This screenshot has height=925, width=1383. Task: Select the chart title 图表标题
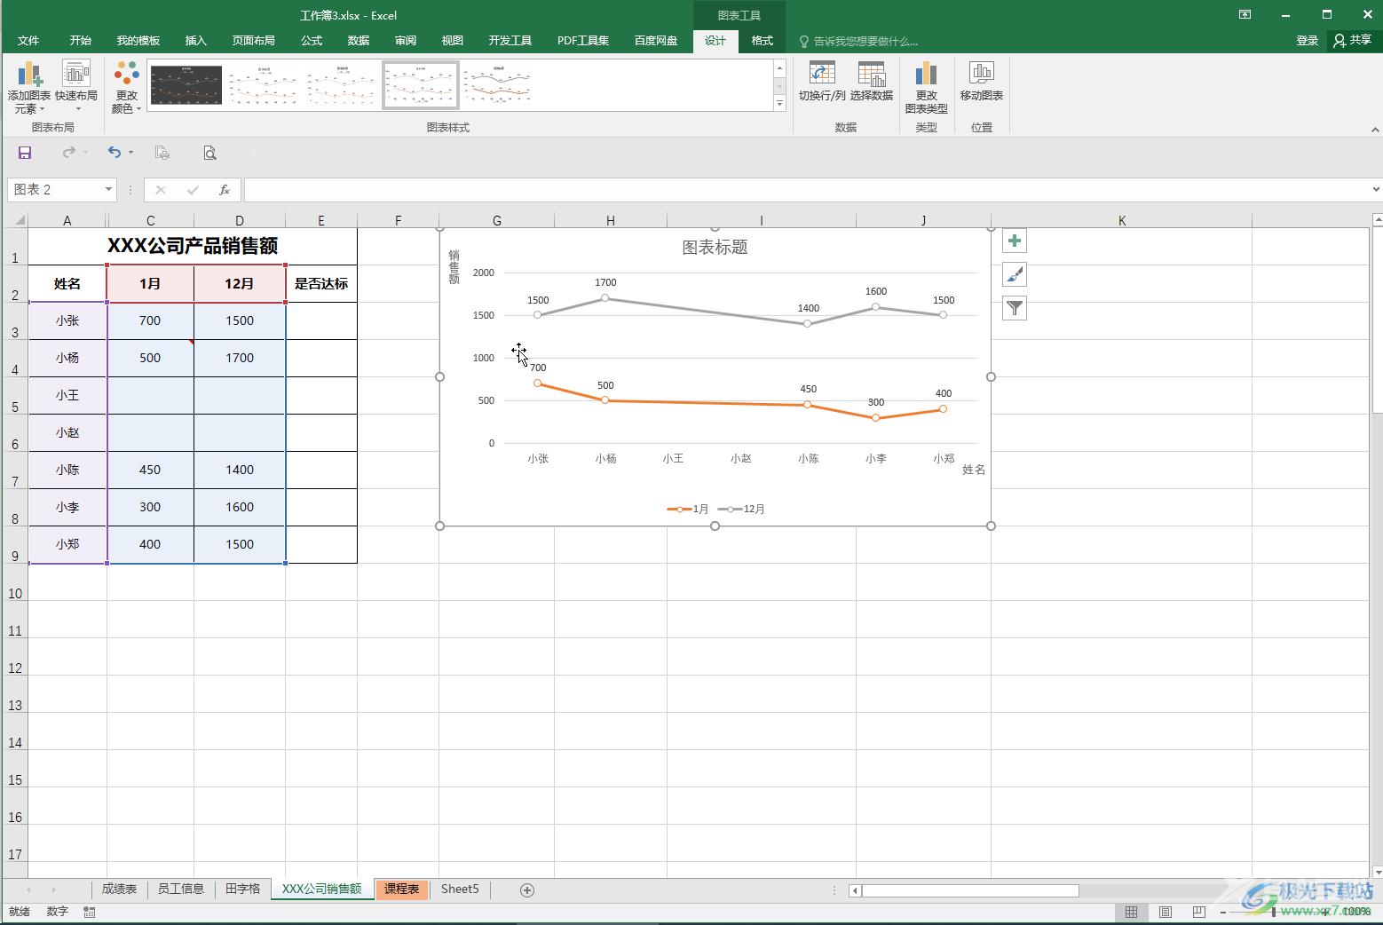pos(715,248)
